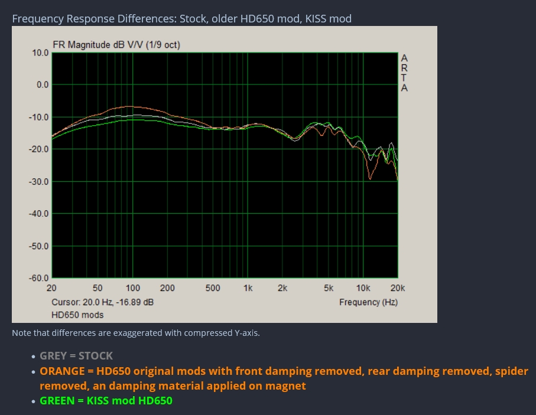Viewport: 536px width, 415px height.
Task: Click the '5k' frequency axis tick
Action: [329, 288]
